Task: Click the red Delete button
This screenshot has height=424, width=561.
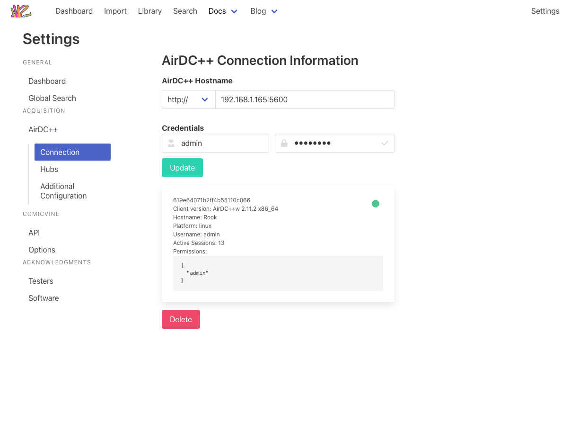Action: pyautogui.click(x=181, y=319)
